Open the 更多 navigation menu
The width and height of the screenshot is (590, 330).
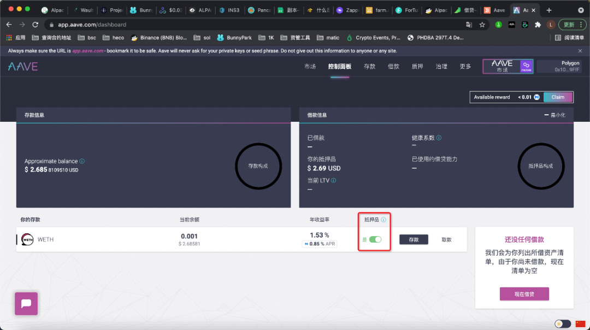[465, 66]
